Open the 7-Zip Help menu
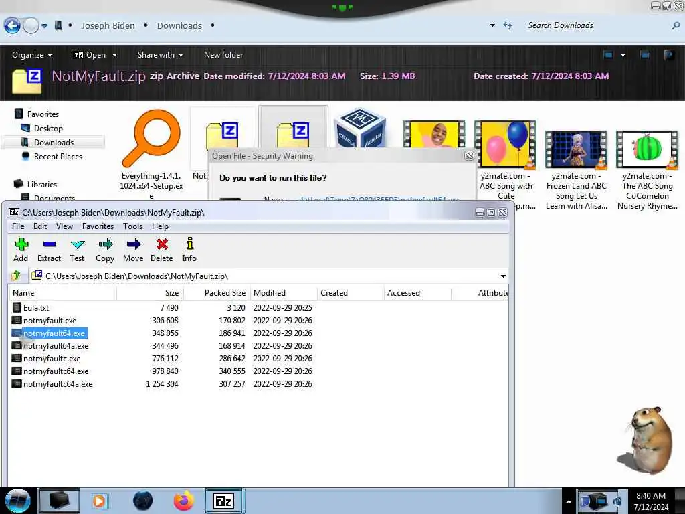The width and height of the screenshot is (685, 514). tap(160, 226)
